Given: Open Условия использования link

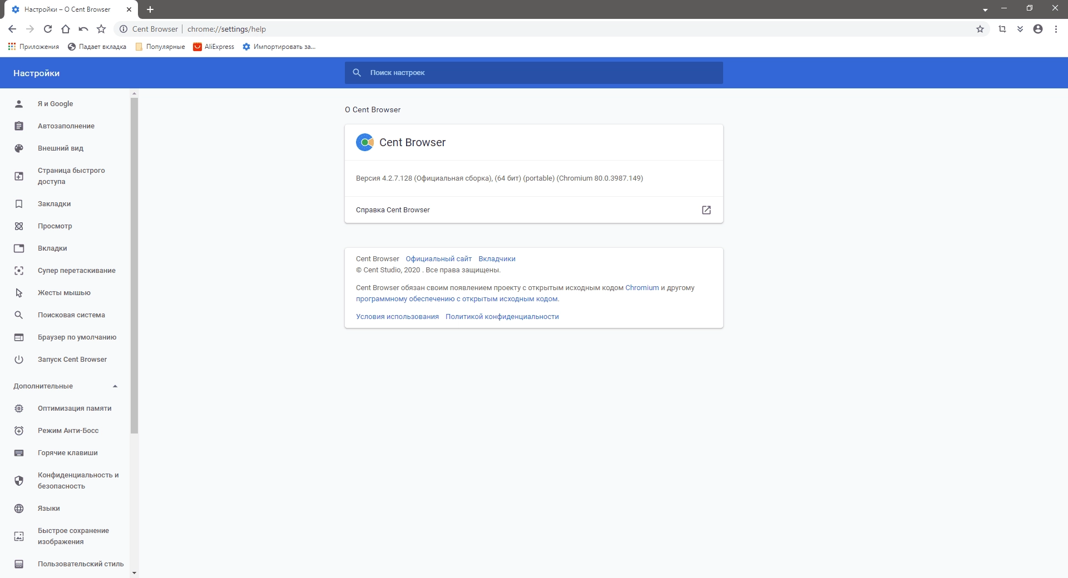Looking at the screenshot, I should coord(397,317).
